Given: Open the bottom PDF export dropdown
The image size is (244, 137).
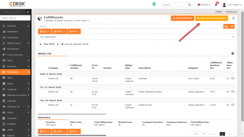Looking at the screenshot, I should pyautogui.click(x=74, y=131).
